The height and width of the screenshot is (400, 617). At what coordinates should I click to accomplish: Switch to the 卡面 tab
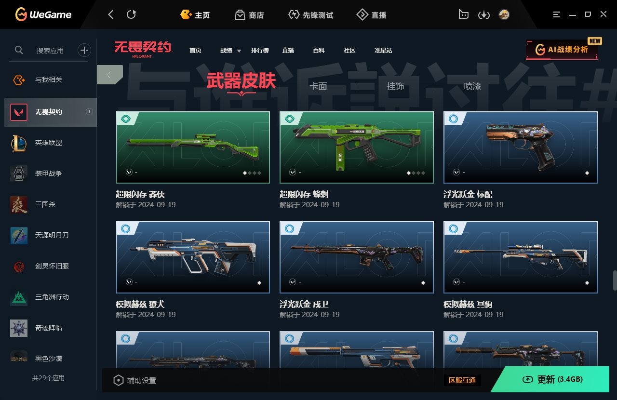[319, 86]
